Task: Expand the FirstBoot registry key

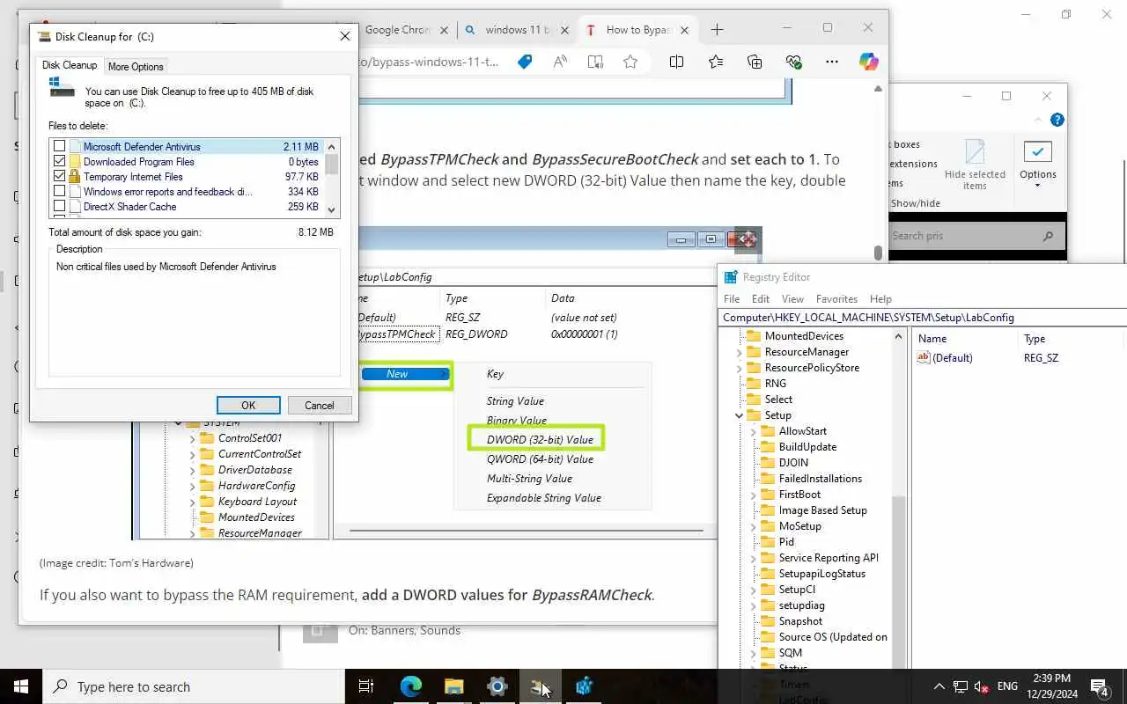Action: tap(753, 495)
